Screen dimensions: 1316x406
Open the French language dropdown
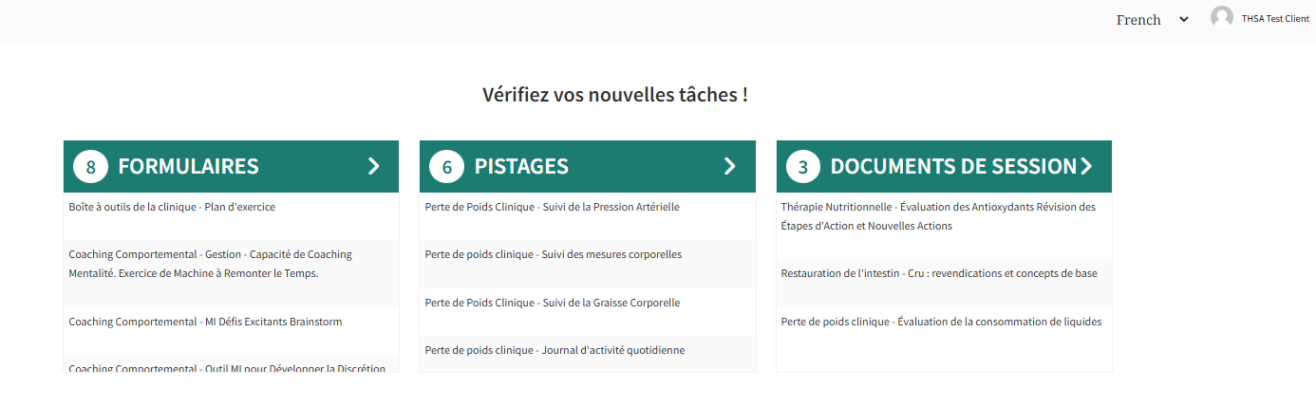click(x=1152, y=20)
